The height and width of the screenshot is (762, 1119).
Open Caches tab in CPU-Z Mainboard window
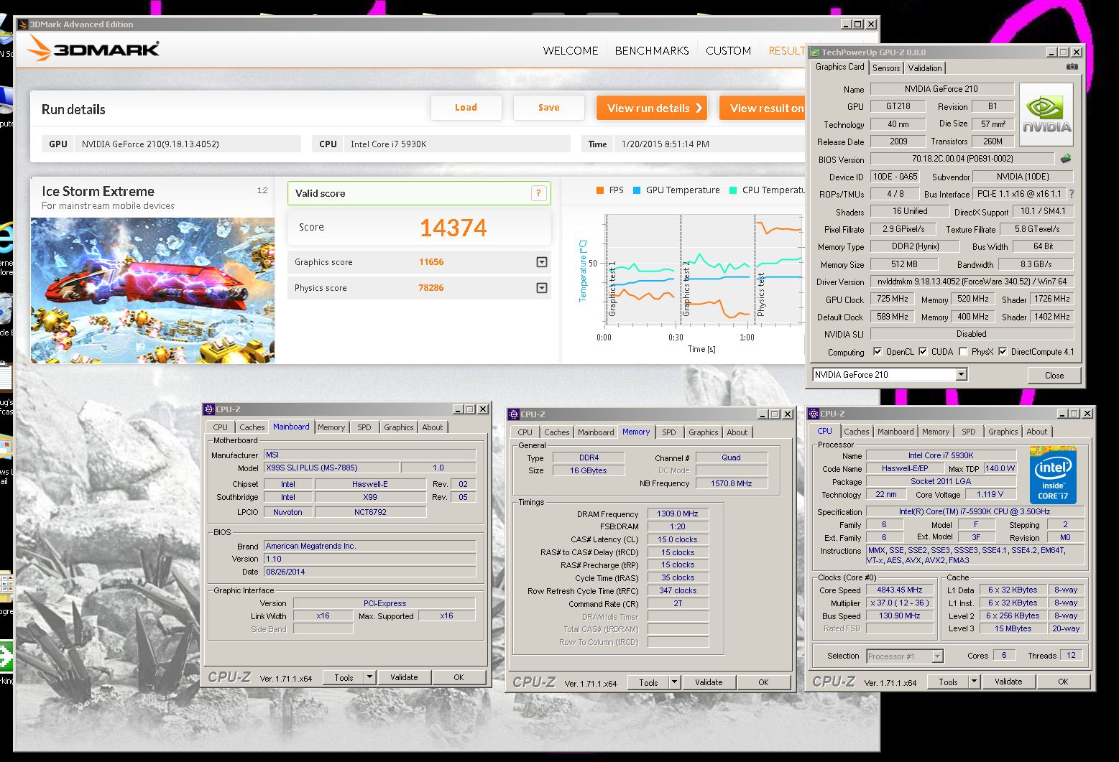click(x=252, y=427)
